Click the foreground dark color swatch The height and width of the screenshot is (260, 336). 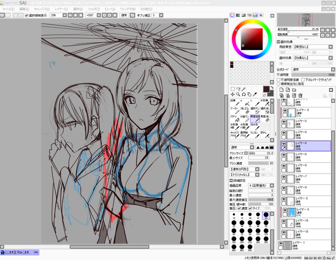266,89
